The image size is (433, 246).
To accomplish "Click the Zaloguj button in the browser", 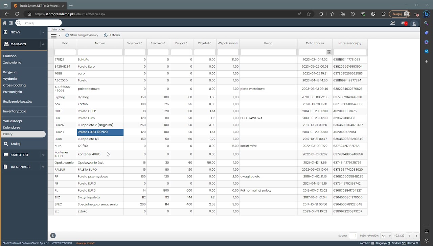I will pyautogui.click(x=399, y=14).
